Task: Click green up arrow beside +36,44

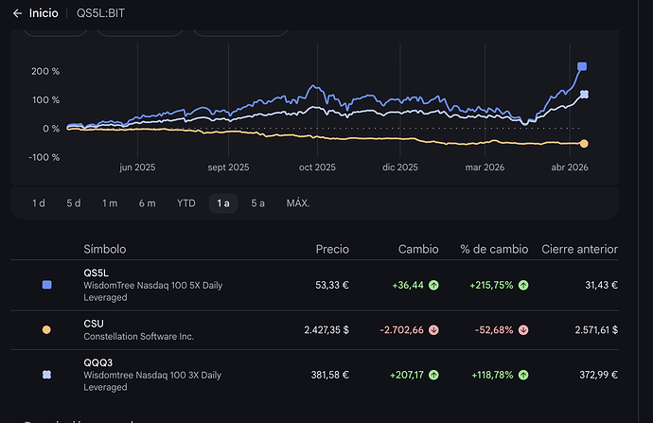Action: point(433,285)
